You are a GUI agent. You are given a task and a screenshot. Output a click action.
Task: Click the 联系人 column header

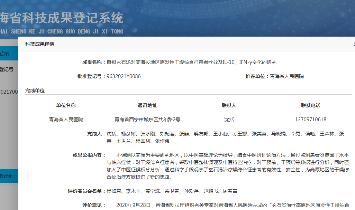tap(229, 105)
